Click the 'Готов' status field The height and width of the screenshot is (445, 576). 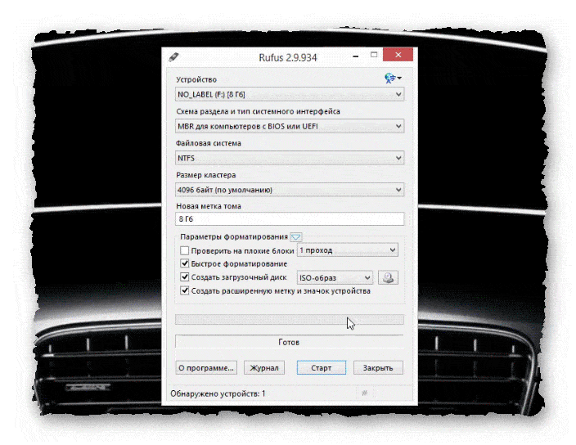pyautogui.click(x=290, y=342)
